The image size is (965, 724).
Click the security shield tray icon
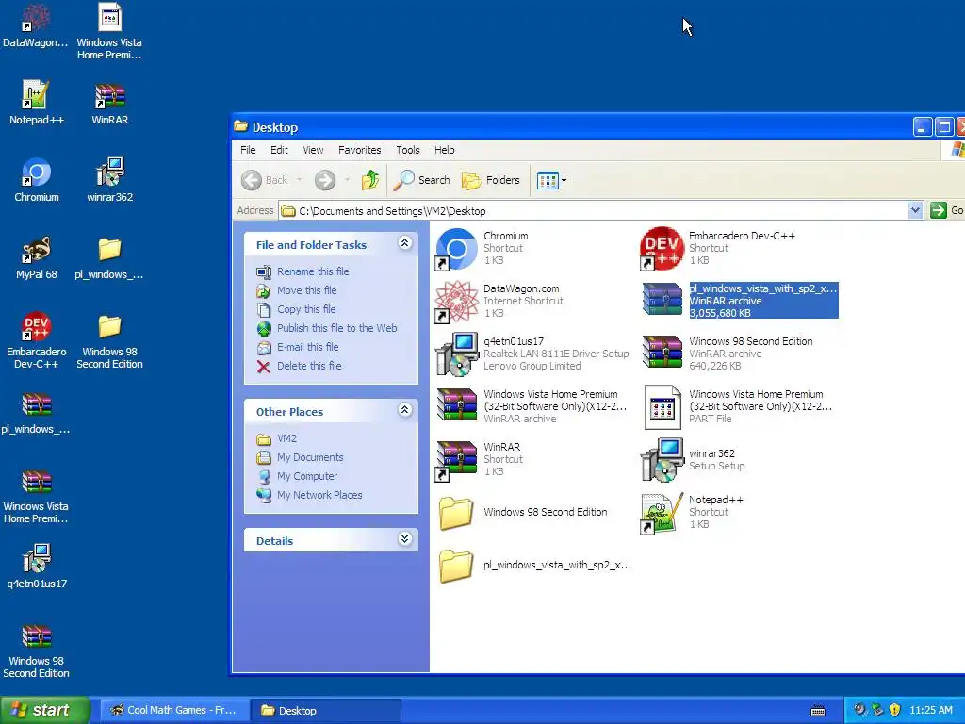(895, 710)
